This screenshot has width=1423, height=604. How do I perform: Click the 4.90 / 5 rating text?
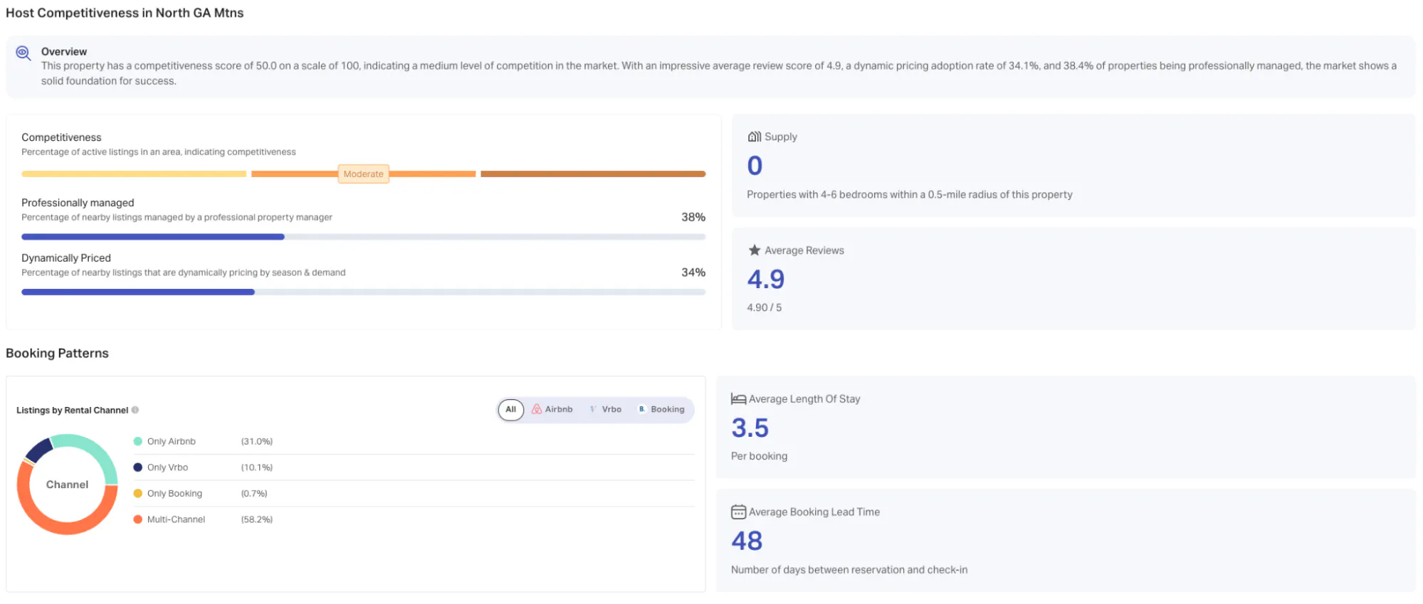click(x=764, y=307)
